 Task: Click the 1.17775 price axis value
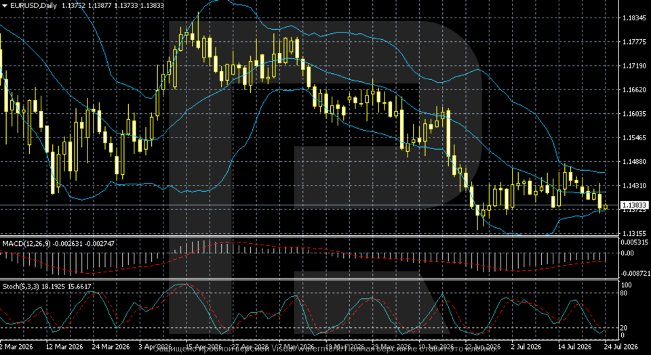(634, 42)
